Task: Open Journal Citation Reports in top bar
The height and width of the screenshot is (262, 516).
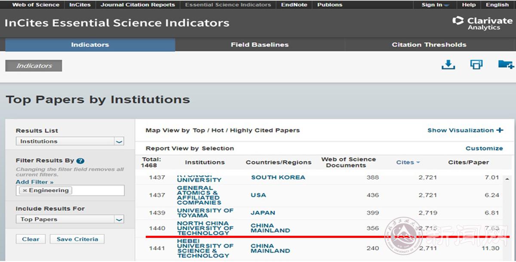Action: pos(138,5)
